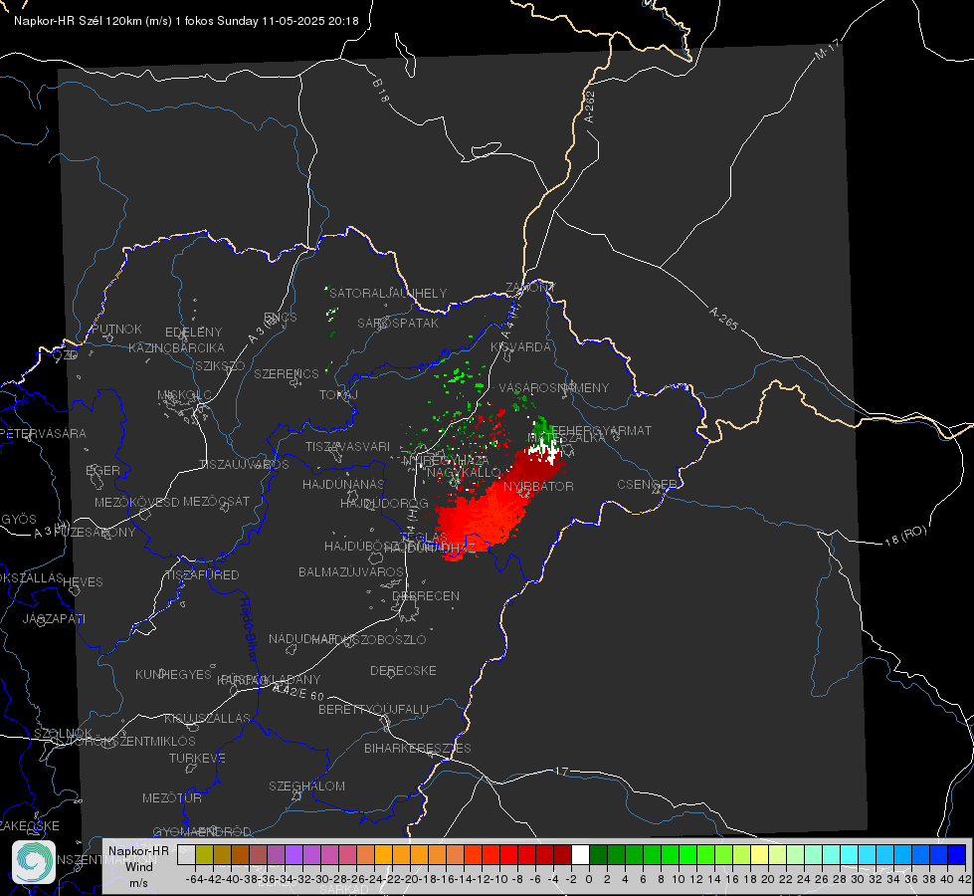Click the BIHARKERESZTES label
Screen dimensions: 974x896
coord(418,748)
